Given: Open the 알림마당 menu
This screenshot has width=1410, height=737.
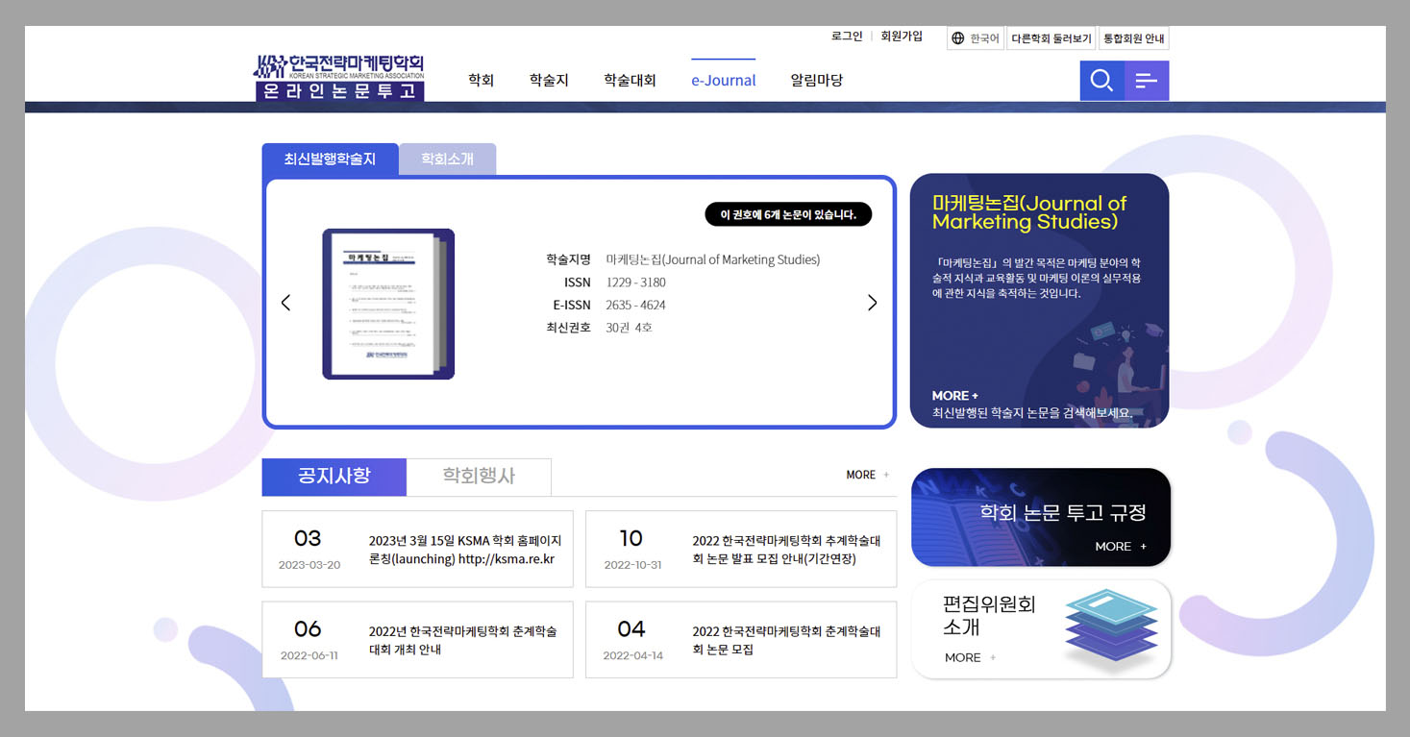Looking at the screenshot, I should point(816,81).
